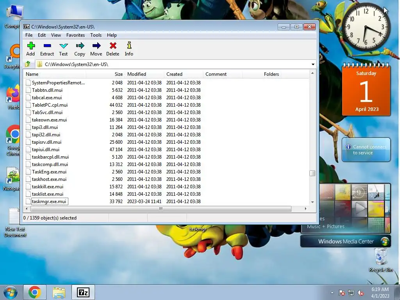Viewport: 400px width, 300px height.
Task: Sort by the Created column header
Action: (184, 74)
